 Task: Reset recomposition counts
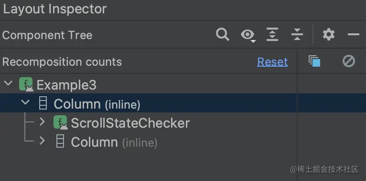pos(272,62)
